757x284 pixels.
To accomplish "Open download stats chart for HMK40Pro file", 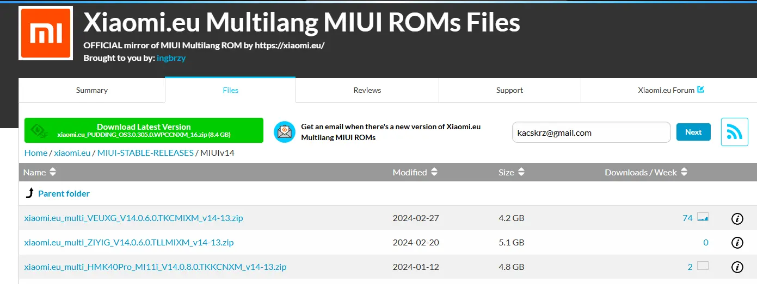I will pos(703,267).
